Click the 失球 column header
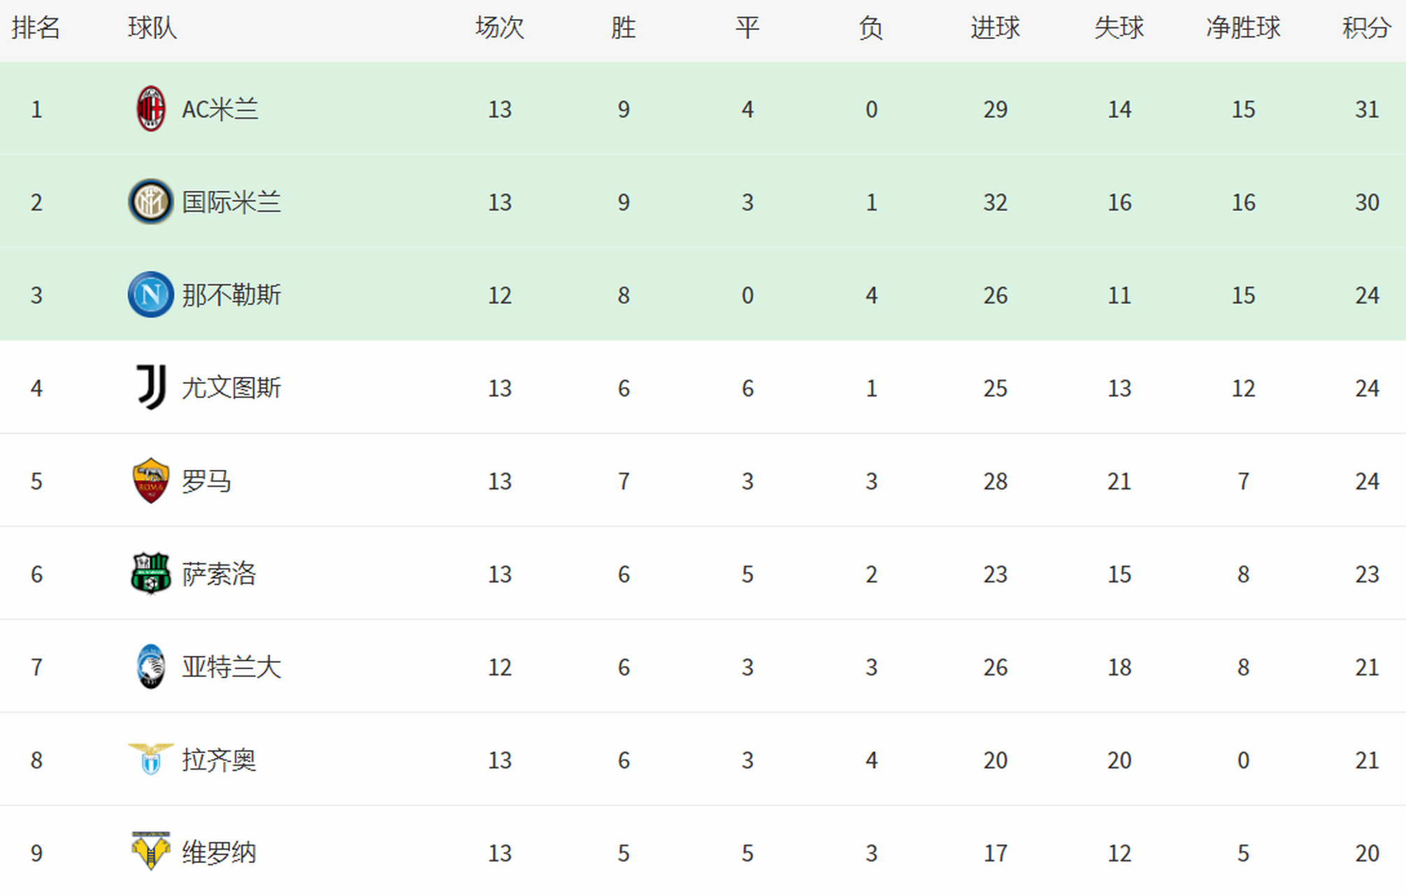The width and height of the screenshot is (1406, 895). pos(1119,28)
